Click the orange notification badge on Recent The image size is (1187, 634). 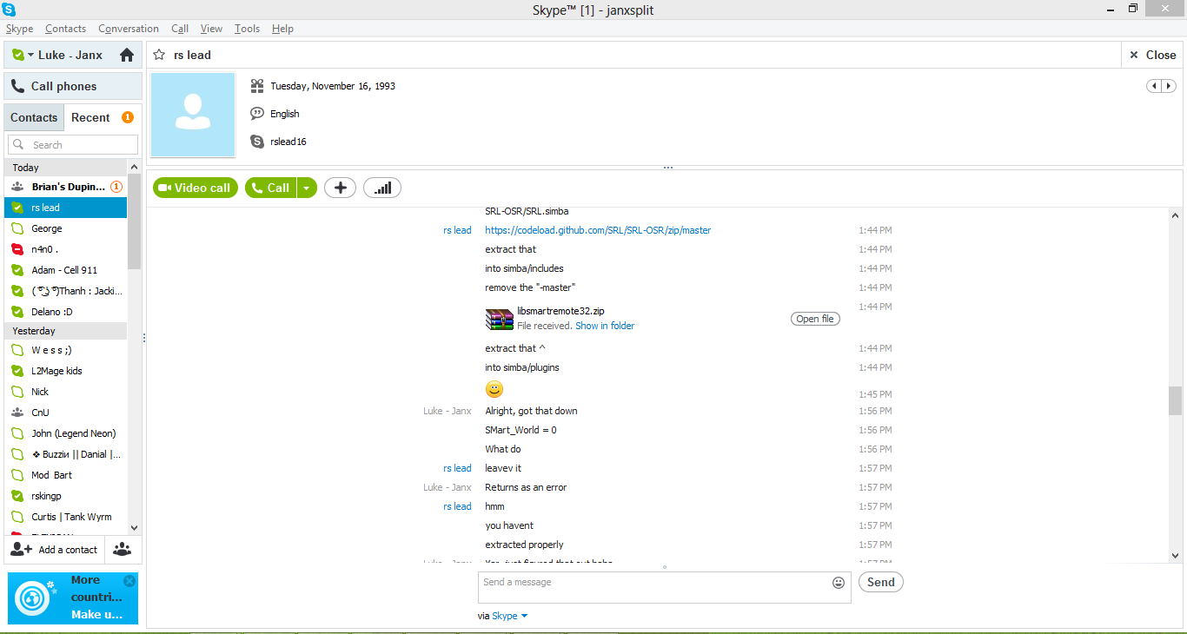click(x=128, y=117)
